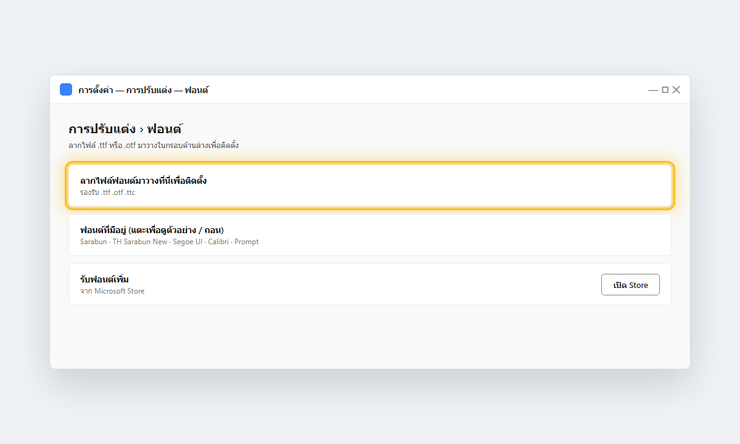Open the Microsoft Store with เปิด Store button

coord(630,285)
